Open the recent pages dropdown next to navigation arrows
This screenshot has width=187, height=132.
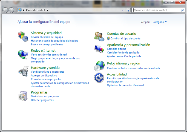tap(16, 10)
